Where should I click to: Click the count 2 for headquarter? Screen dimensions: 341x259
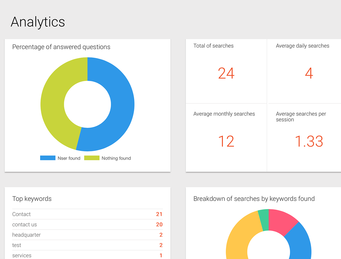(x=161, y=235)
